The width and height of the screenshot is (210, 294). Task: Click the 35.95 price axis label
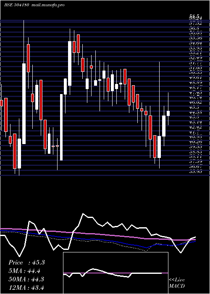[196, 171]
